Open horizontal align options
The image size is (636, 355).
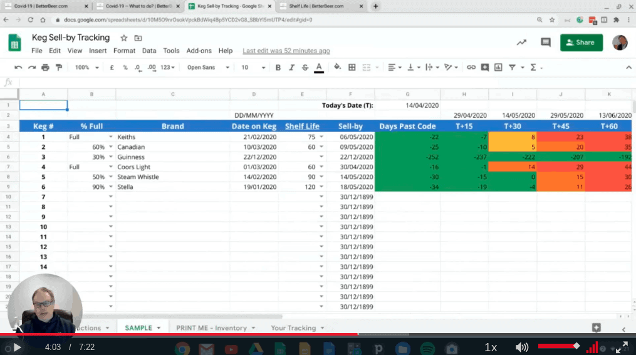[x=394, y=67]
